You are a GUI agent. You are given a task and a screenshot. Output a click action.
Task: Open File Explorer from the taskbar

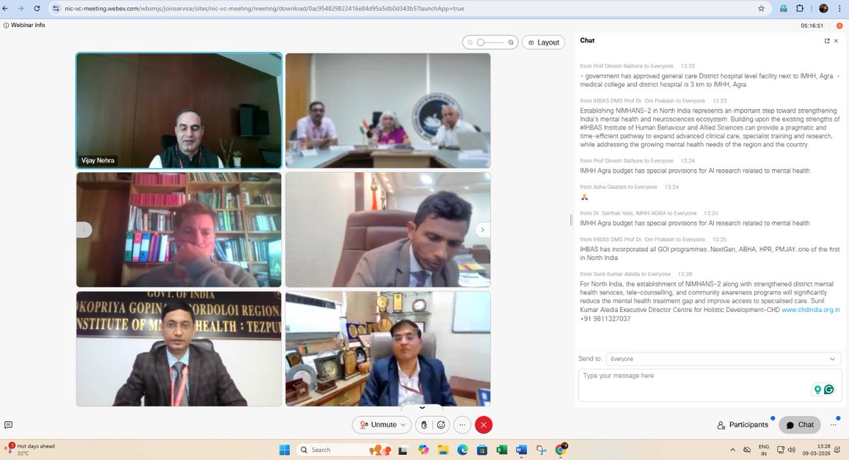point(443,449)
